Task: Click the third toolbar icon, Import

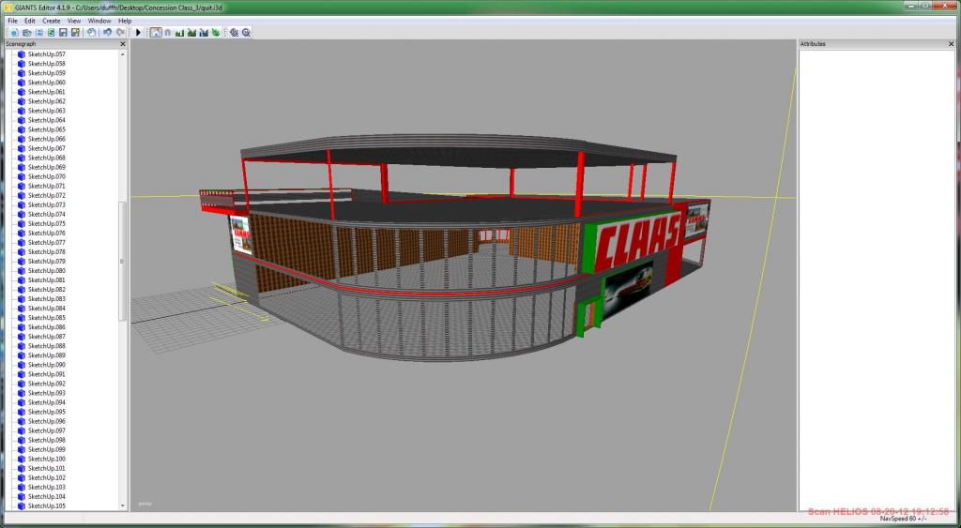Action: [x=39, y=33]
